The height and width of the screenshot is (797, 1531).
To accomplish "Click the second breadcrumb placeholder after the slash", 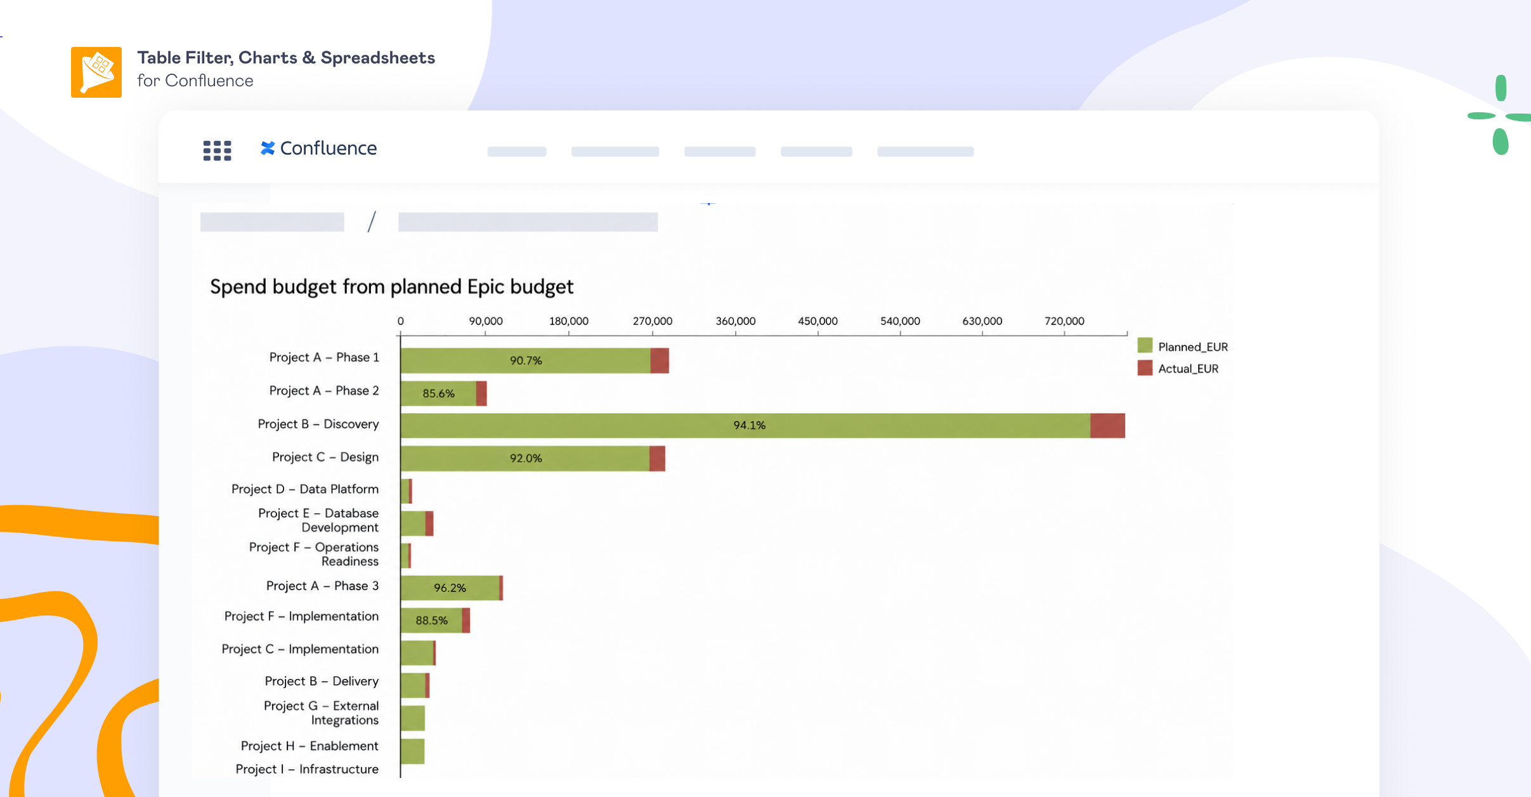I will coord(528,222).
